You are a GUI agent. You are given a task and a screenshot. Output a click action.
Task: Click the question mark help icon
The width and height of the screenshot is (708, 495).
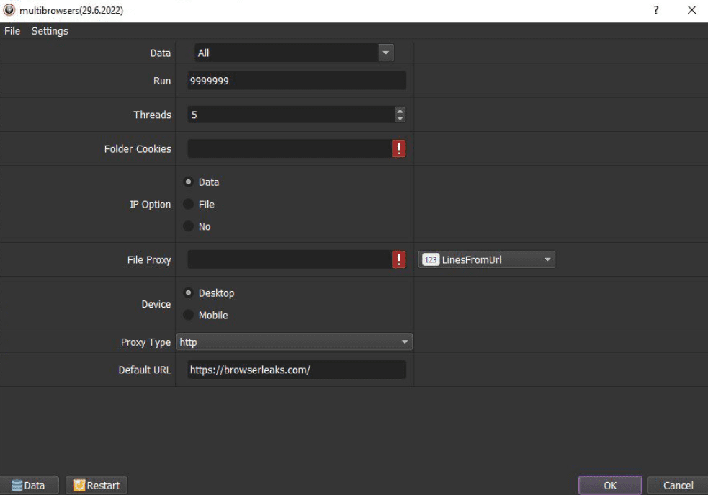(655, 10)
